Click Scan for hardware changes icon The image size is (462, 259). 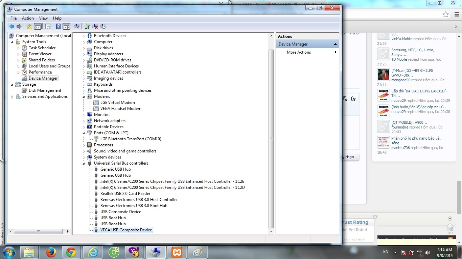[77, 26]
